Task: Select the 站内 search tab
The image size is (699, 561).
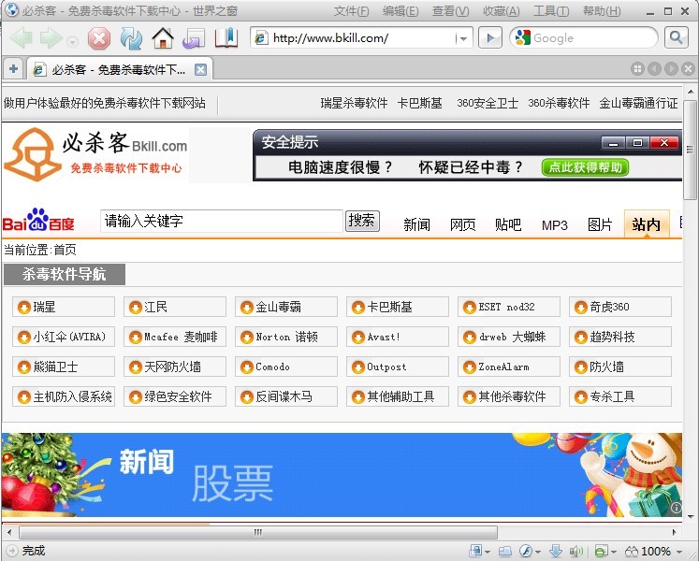Action: pos(646,224)
